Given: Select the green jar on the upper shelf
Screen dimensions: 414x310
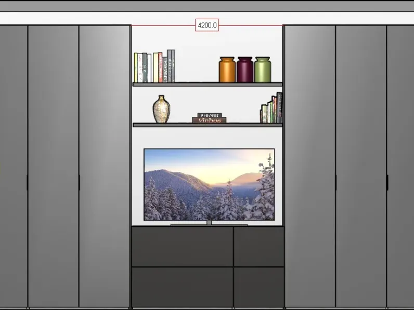Looking at the screenshot, I should (x=263, y=70).
